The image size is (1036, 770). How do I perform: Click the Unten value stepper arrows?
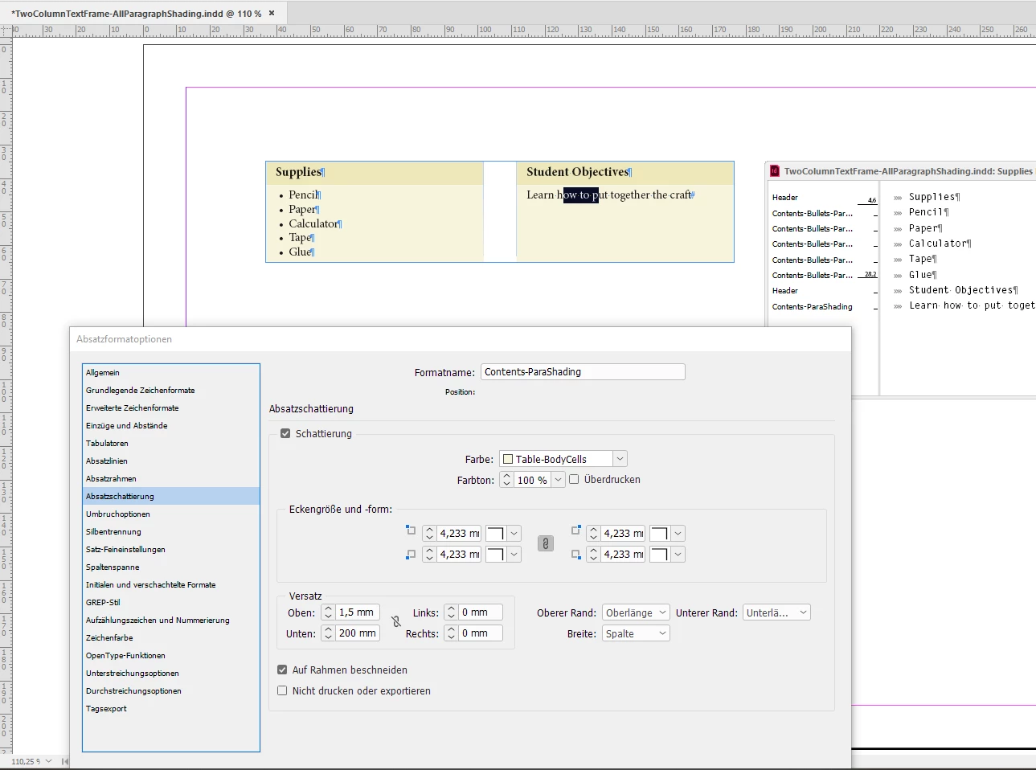coord(328,633)
